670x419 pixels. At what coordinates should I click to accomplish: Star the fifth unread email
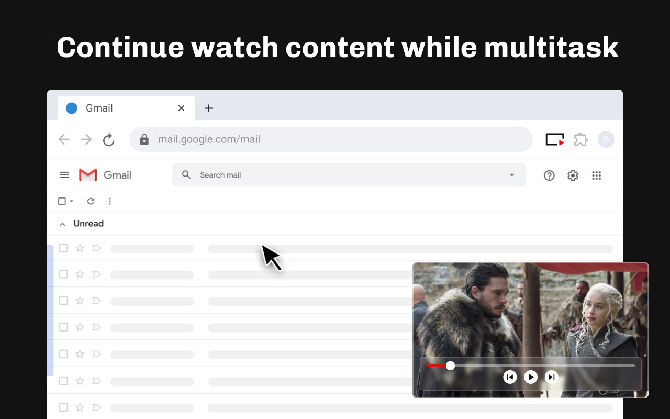coord(80,354)
